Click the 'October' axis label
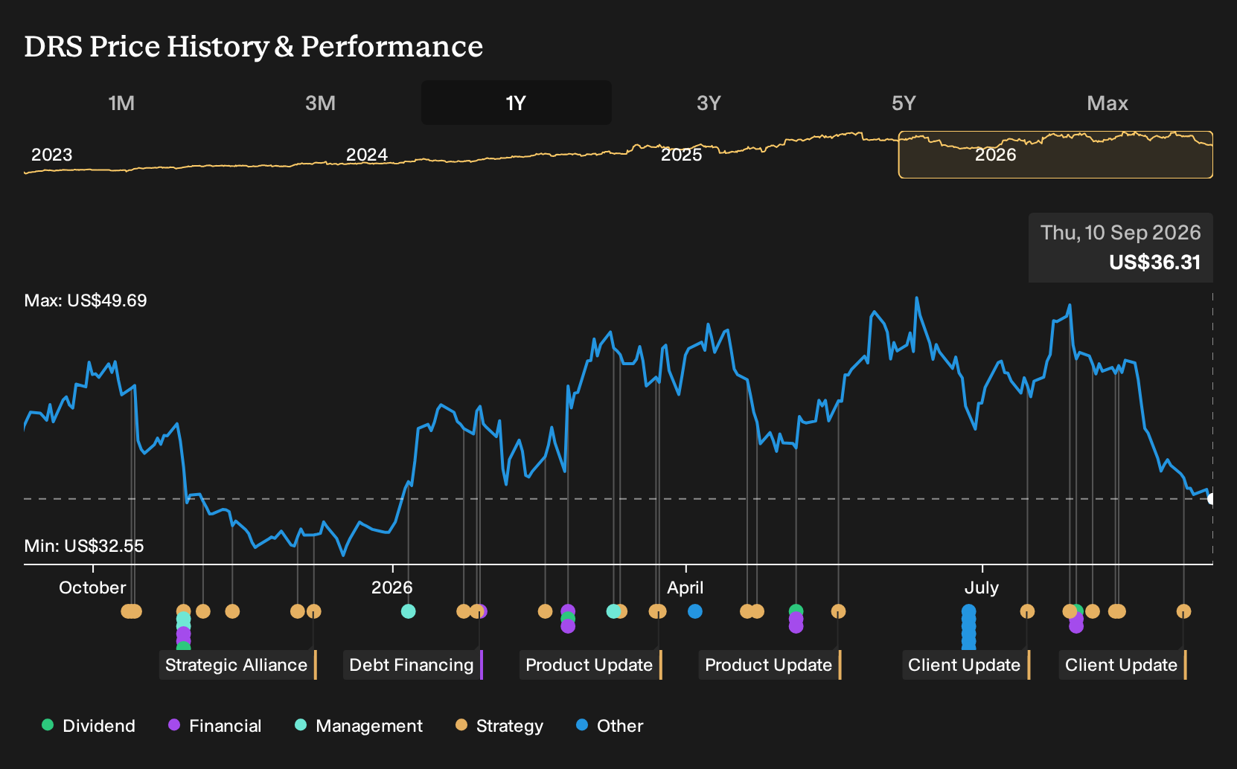 (x=92, y=588)
